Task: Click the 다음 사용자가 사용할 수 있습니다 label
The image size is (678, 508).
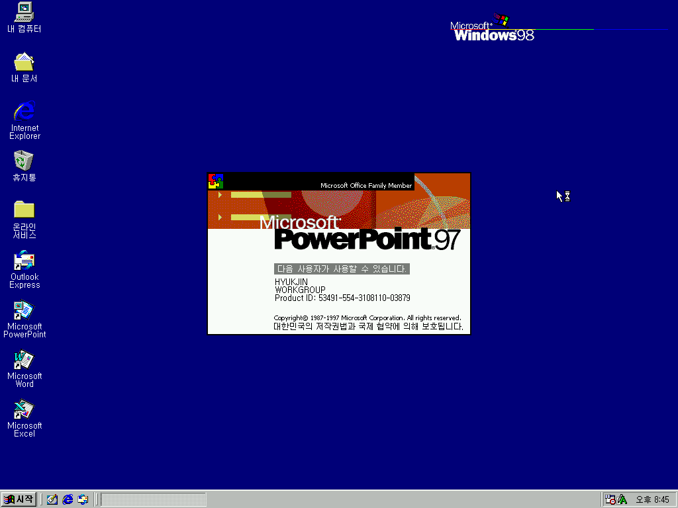Action: click(x=342, y=269)
